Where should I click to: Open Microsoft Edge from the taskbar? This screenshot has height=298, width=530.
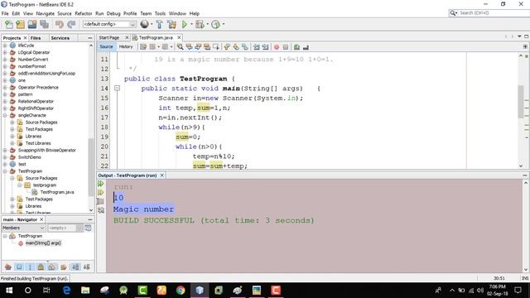pyautogui.click(x=66, y=291)
